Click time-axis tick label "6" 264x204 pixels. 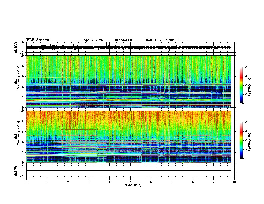151,182
